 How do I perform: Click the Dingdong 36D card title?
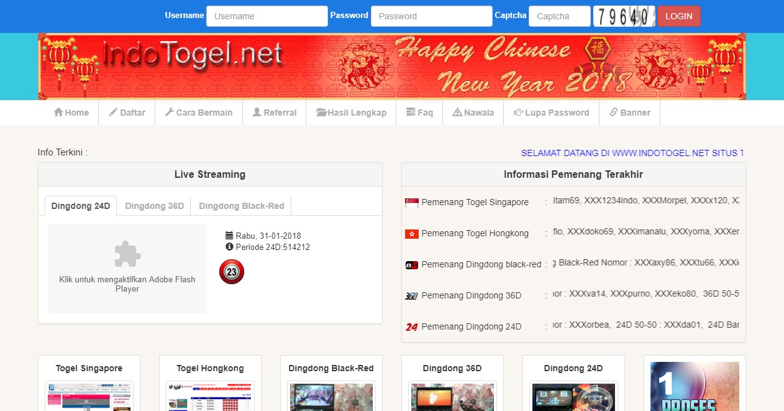coord(452,368)
